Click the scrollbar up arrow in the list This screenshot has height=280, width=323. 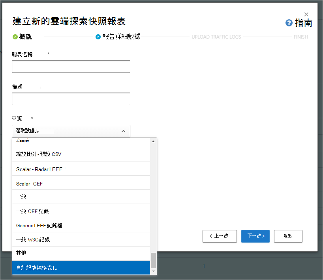pos(153,142)
